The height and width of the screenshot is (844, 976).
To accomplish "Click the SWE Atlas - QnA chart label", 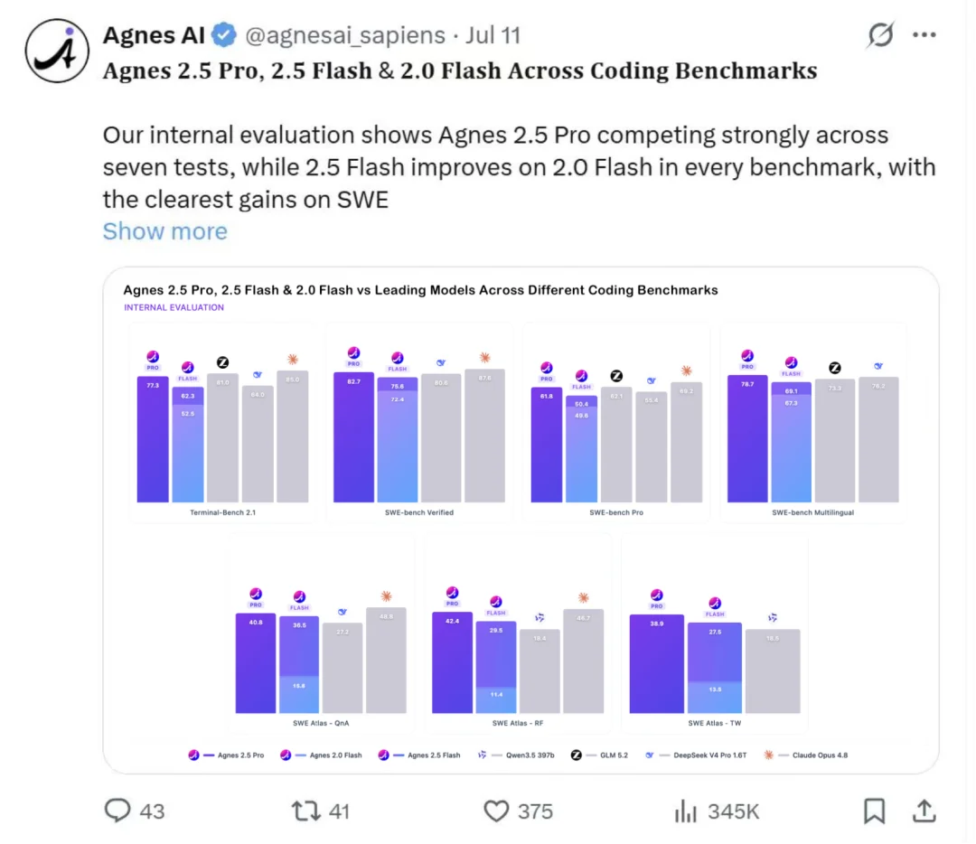I will tap(321, 723).
